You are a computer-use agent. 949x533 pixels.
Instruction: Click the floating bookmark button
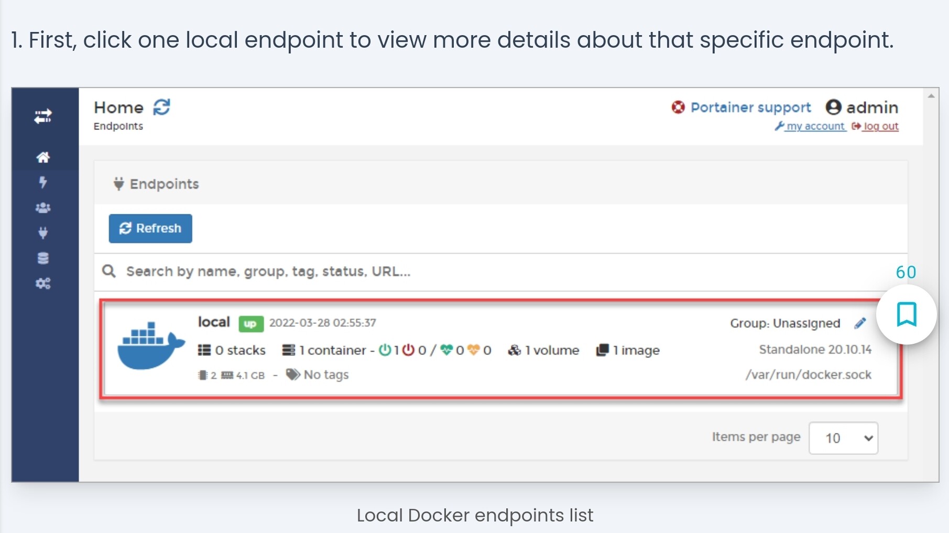pos(906,314)
